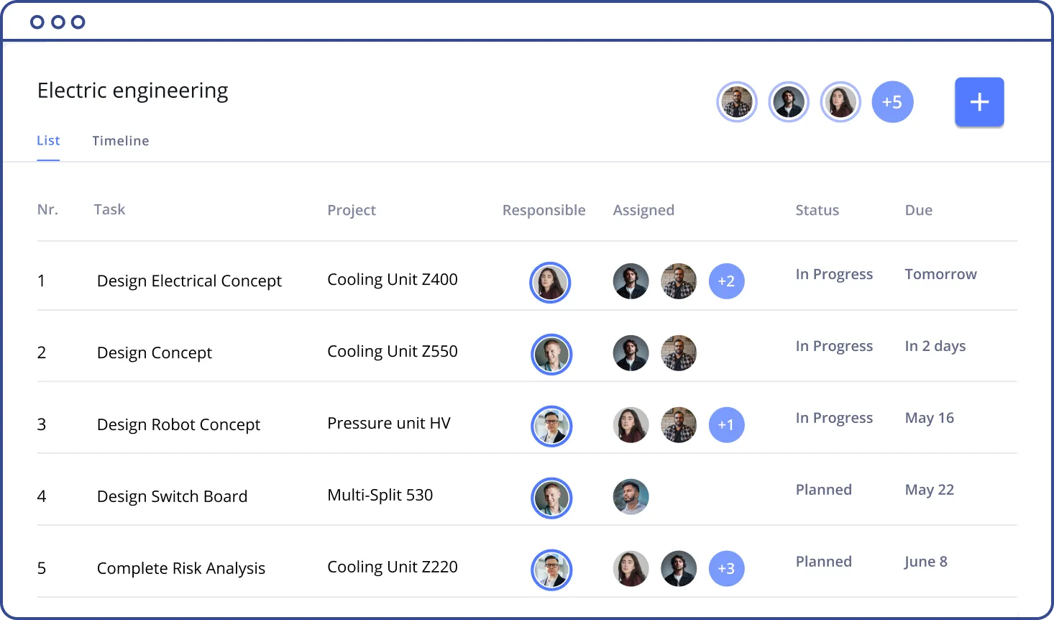Switch to the Timeline tab
Image resolution: width=1054 pixels, height=620 pixels.
(x=120, y=141)
